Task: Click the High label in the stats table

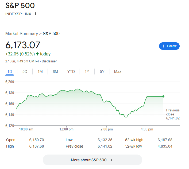Action: tap(10, 146)
